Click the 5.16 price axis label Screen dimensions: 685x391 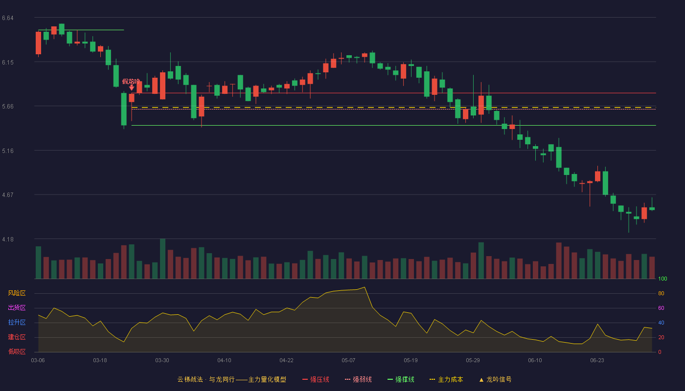coord(8,151)
